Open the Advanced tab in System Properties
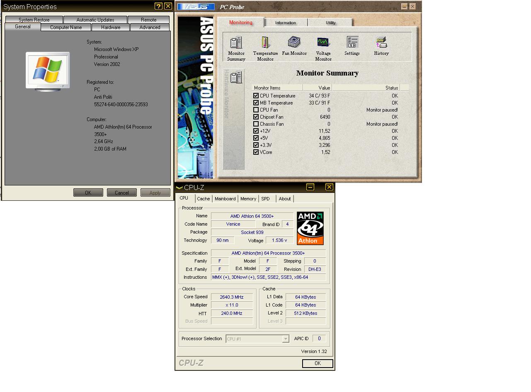531x392 pixels. click(150, 27)
